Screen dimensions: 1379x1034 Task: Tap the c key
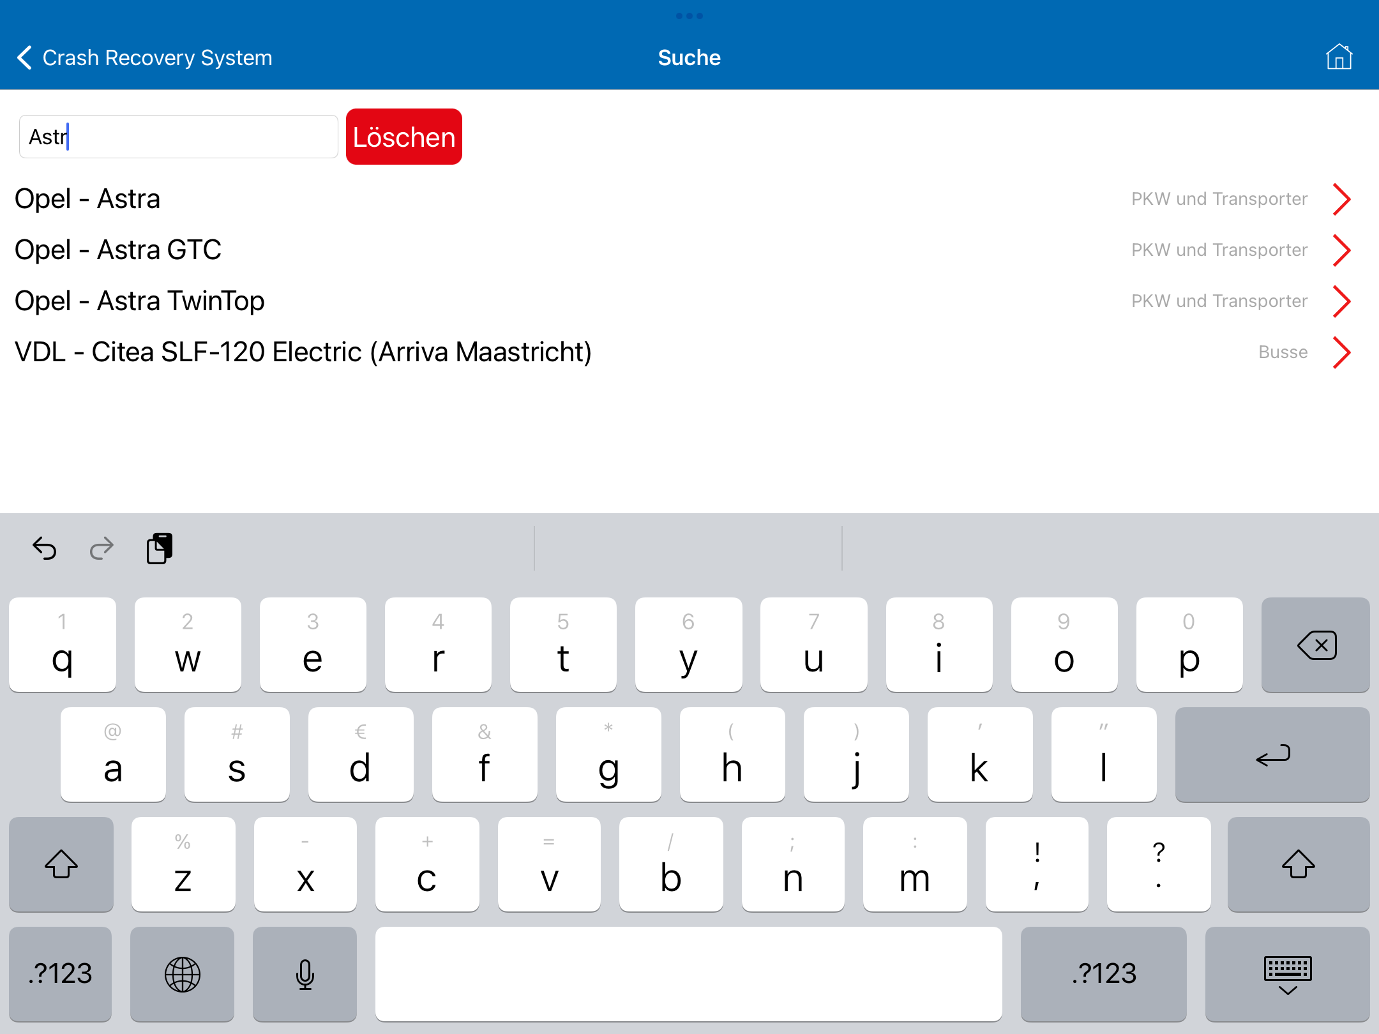(x=427, y=864)
